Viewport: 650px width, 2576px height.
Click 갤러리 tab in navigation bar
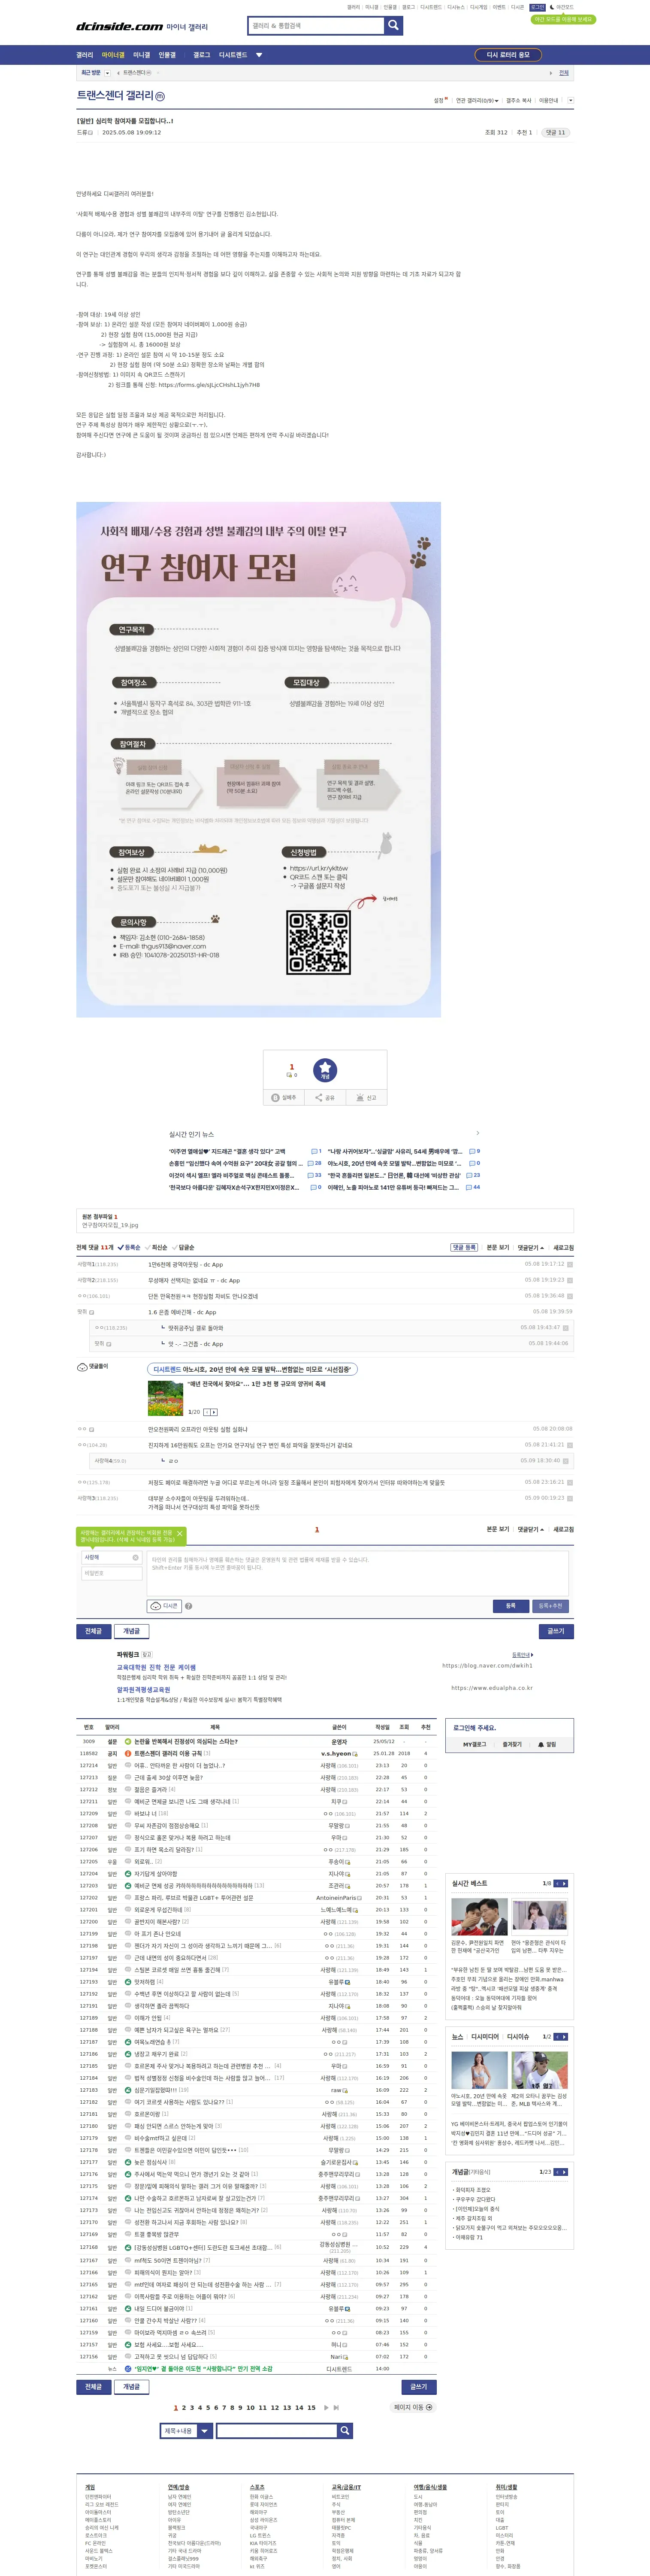tap(85, 55)
